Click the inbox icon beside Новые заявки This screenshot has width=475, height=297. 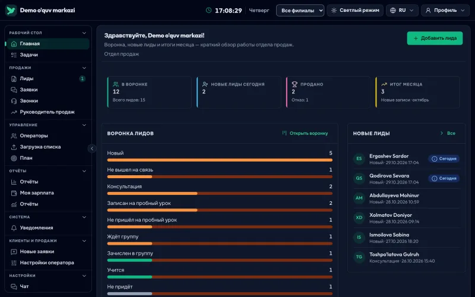[14, 251]
